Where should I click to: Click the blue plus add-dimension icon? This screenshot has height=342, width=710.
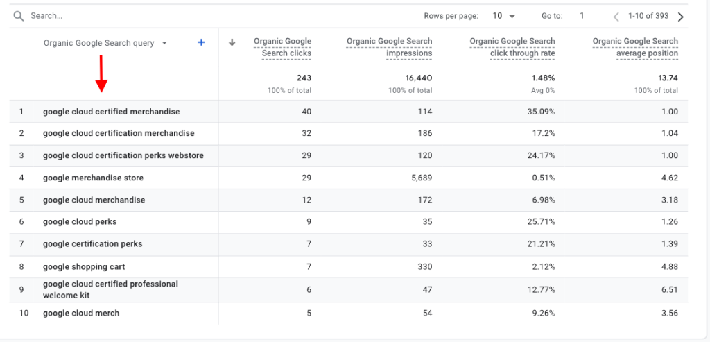(201, 43)
